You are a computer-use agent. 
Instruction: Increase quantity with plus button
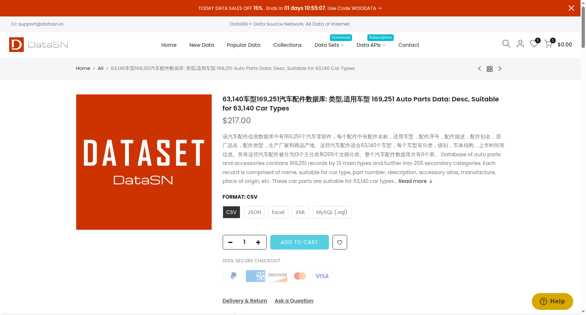[258, 242]
